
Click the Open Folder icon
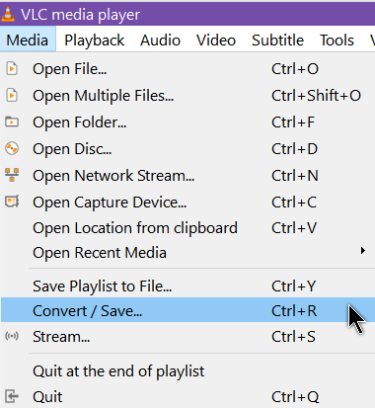pyautogui.click(x=12, y=122)
